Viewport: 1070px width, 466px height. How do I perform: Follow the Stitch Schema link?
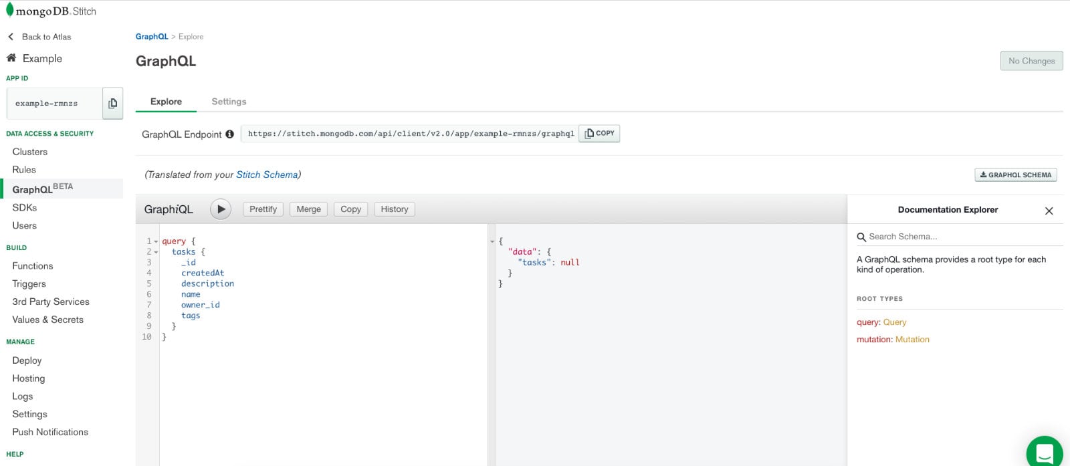point(267,174)
